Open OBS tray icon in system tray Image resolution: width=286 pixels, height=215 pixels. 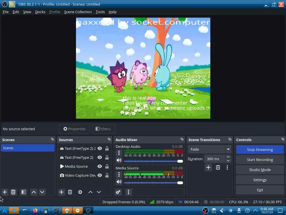(205, 211)
